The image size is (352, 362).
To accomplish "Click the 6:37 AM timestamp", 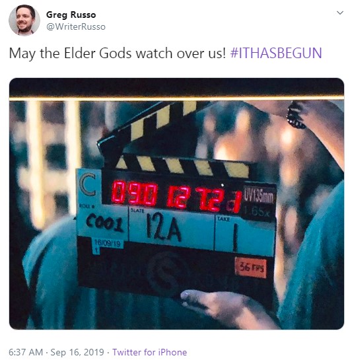I will (26, 352).
